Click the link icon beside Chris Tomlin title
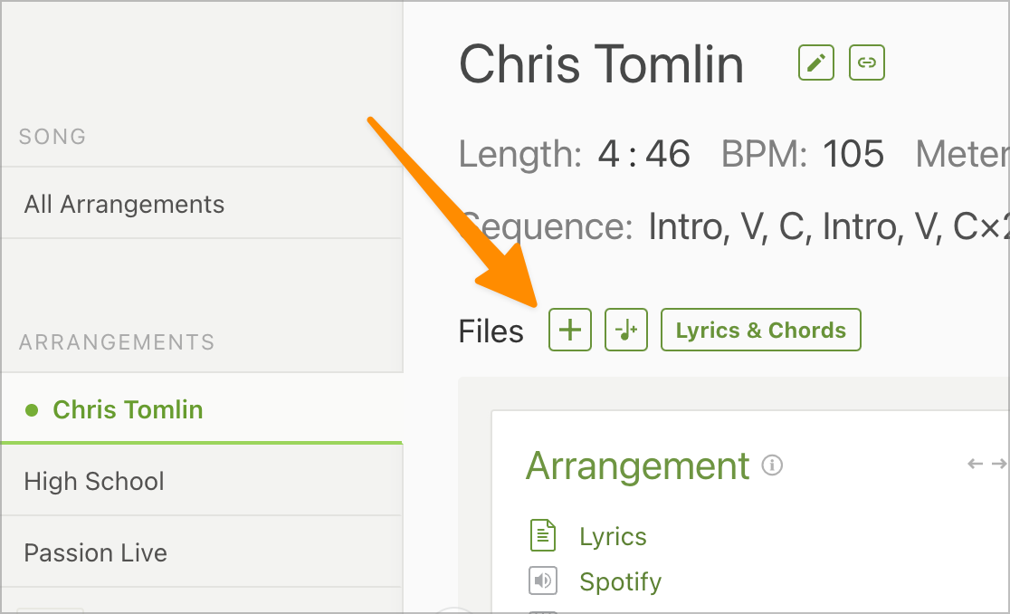This screenshot has height=614, width=1010. click(867, 62)
